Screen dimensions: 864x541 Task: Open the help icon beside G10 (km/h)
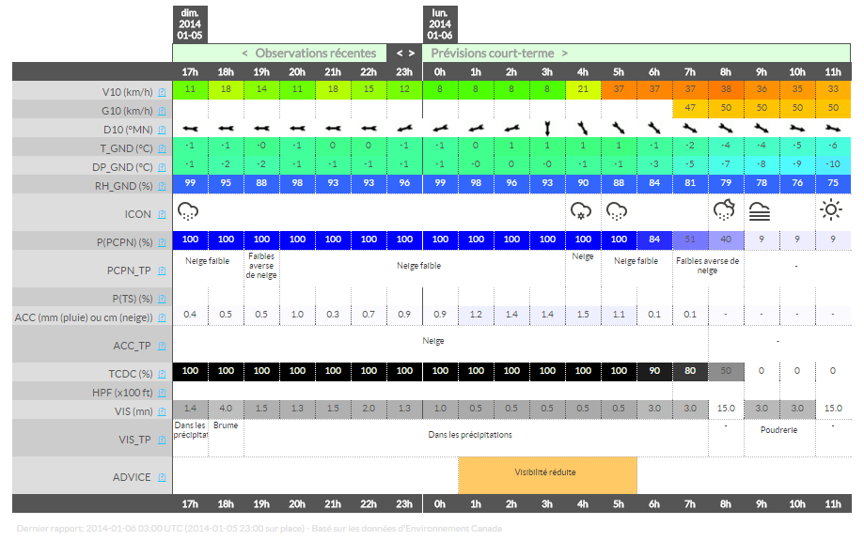[x=162, y=111]
